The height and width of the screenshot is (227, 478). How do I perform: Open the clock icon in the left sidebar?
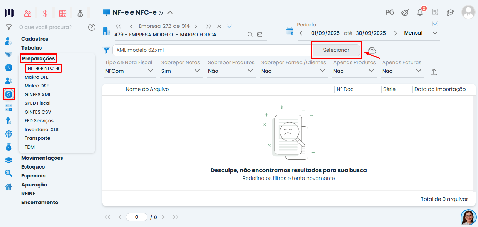(9, 67)
